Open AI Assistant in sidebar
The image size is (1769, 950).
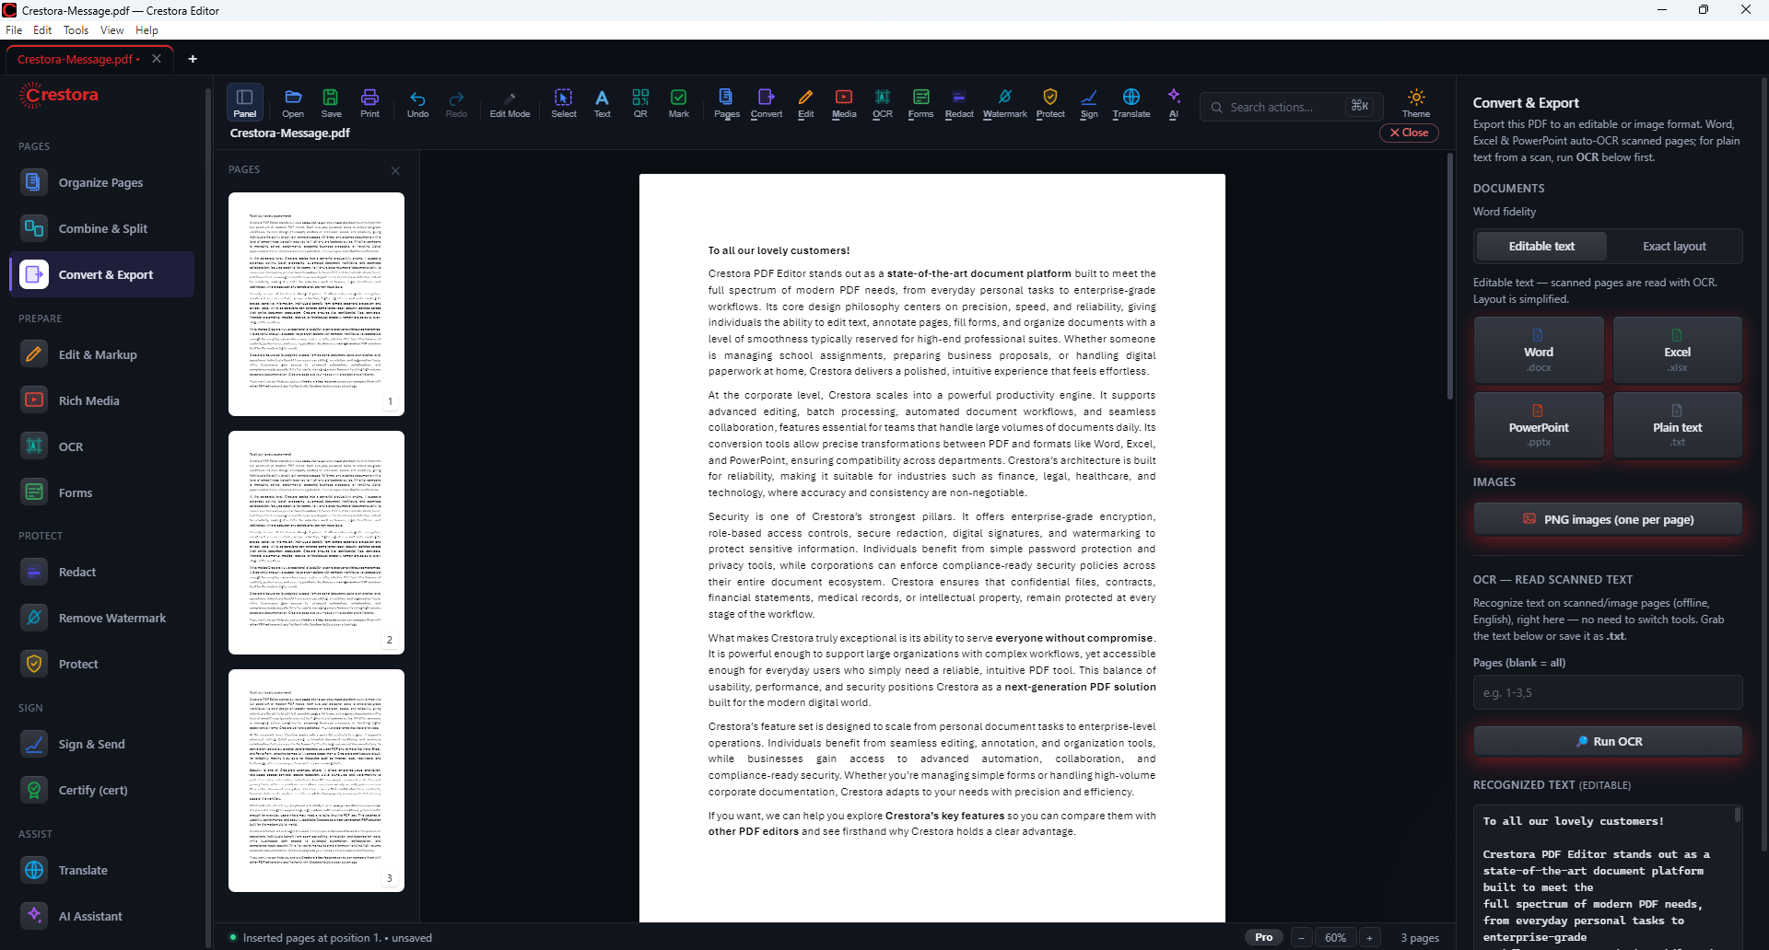101,916
